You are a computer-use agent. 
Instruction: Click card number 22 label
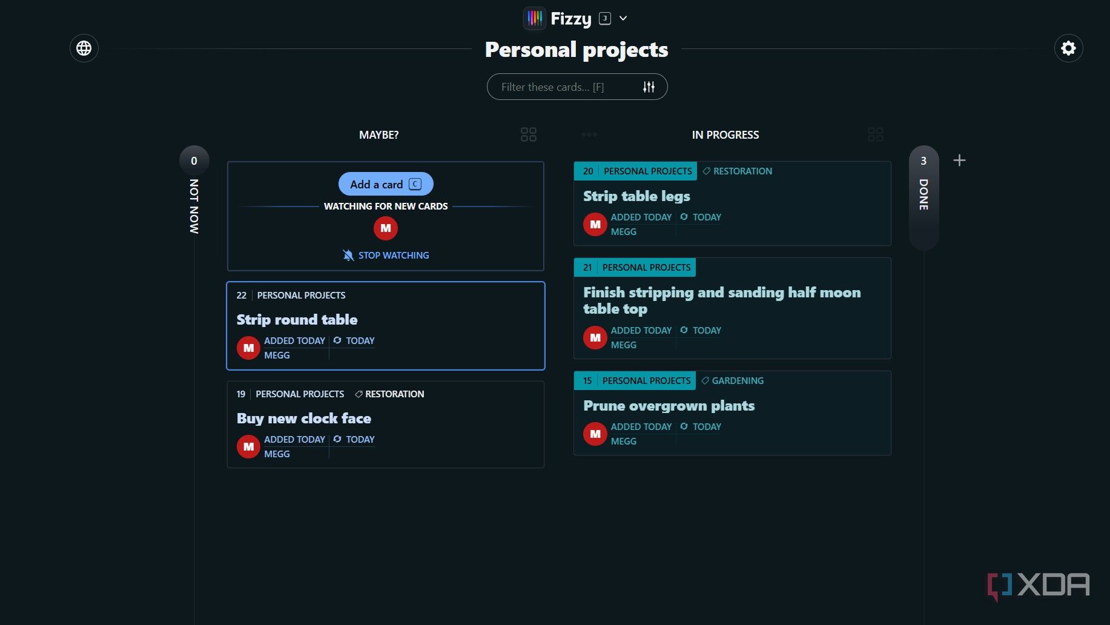point(242,296)
